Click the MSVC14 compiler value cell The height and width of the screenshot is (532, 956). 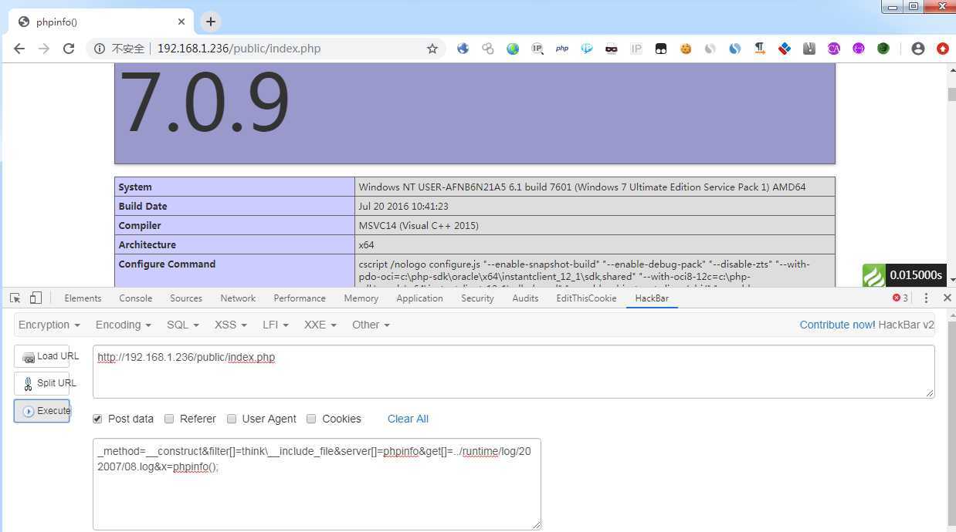tap(595, 225)
